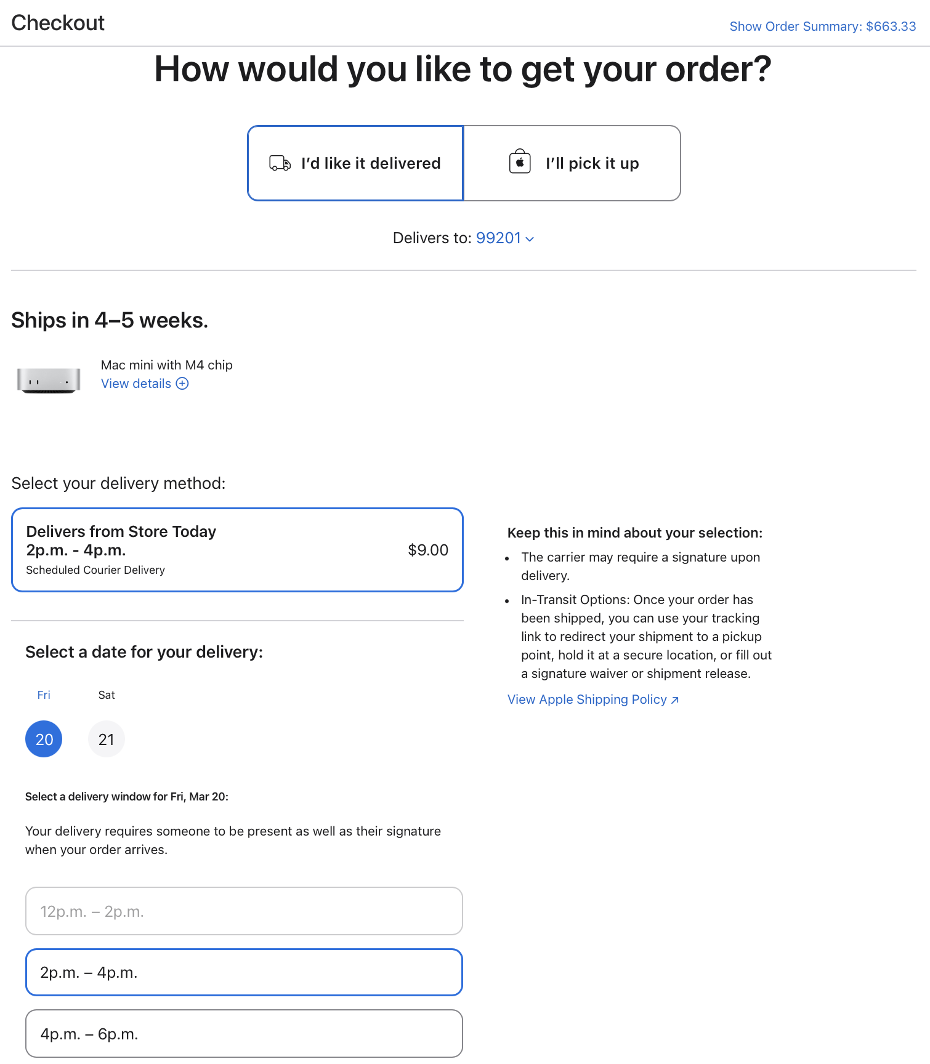This screenshot has width=930, height=1064.
Task: Click the arrow icon after Shipping Policy
Action: pos(675,700)
